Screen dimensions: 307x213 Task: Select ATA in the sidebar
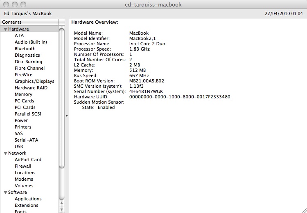pos(19,35)
